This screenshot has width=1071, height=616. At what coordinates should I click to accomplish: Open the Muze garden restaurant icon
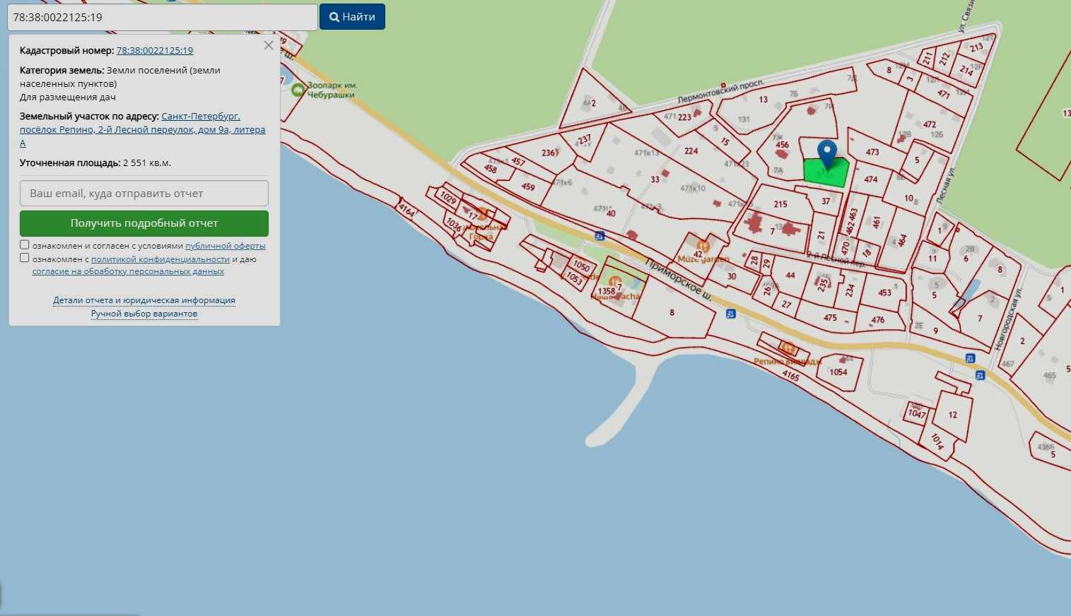703,247
